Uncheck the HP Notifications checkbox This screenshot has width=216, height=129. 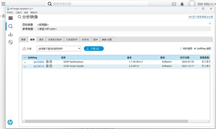[x=65, y=62]
